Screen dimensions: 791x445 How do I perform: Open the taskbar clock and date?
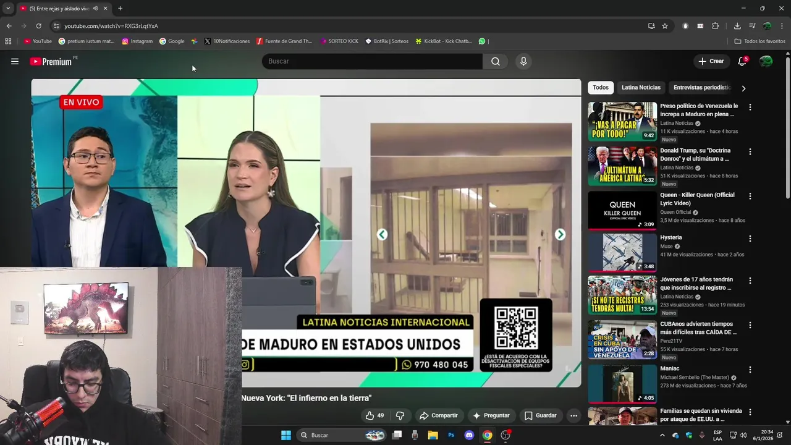767,435
